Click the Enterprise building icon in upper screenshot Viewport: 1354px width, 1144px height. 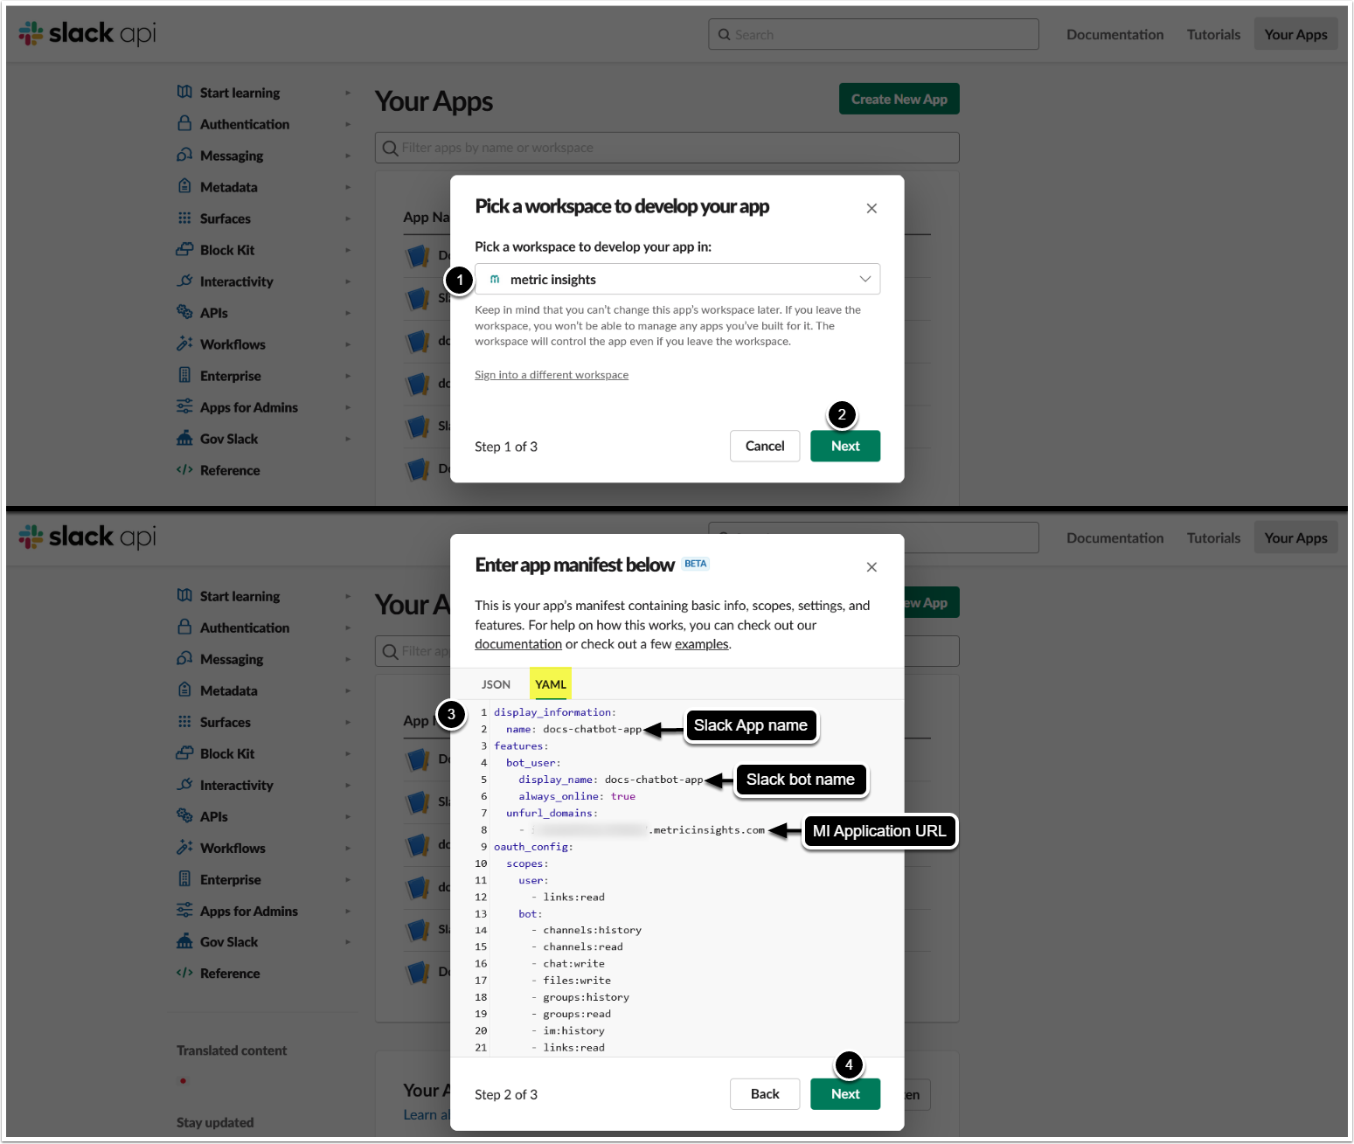tap(184, 375)
